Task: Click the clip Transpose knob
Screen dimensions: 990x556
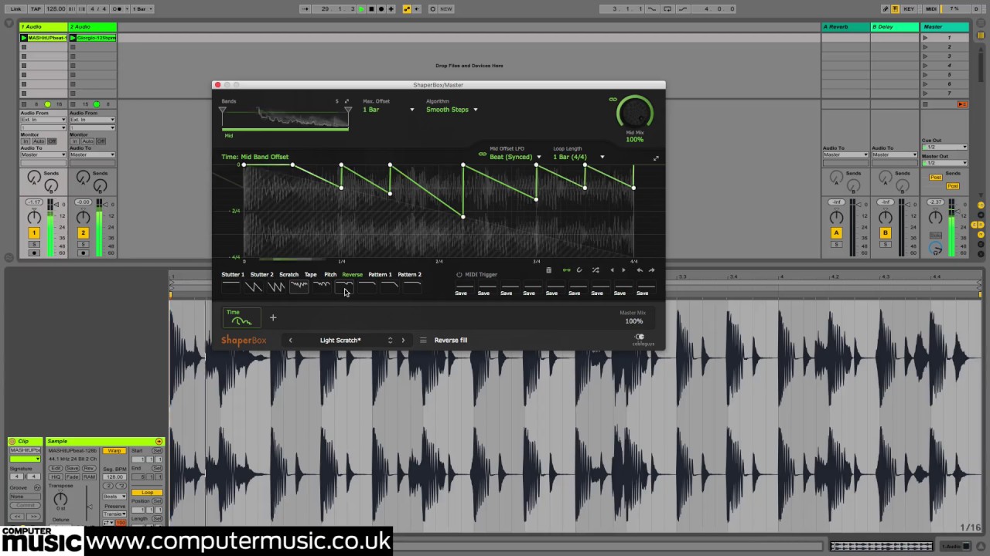Action: click(x=60, y=499)
